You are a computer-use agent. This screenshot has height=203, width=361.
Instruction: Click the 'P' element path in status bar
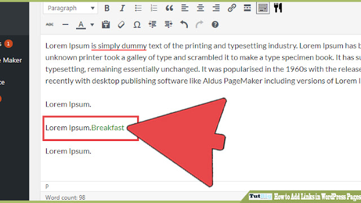point(47,187)
